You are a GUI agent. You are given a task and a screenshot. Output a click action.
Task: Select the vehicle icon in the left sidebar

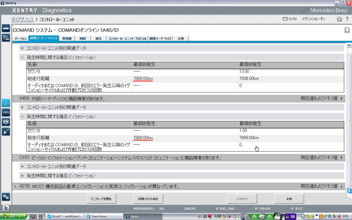click(x=6, y=28)
